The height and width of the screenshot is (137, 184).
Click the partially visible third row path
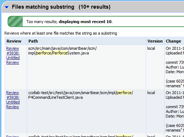pyautogui.click(x=80, y=136)
